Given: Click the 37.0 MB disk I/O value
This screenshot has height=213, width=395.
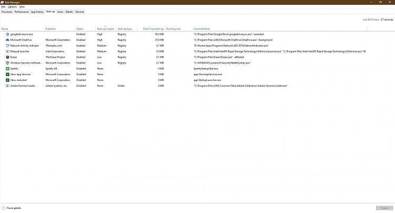Looking at the screenshot, I should (159, 40).
